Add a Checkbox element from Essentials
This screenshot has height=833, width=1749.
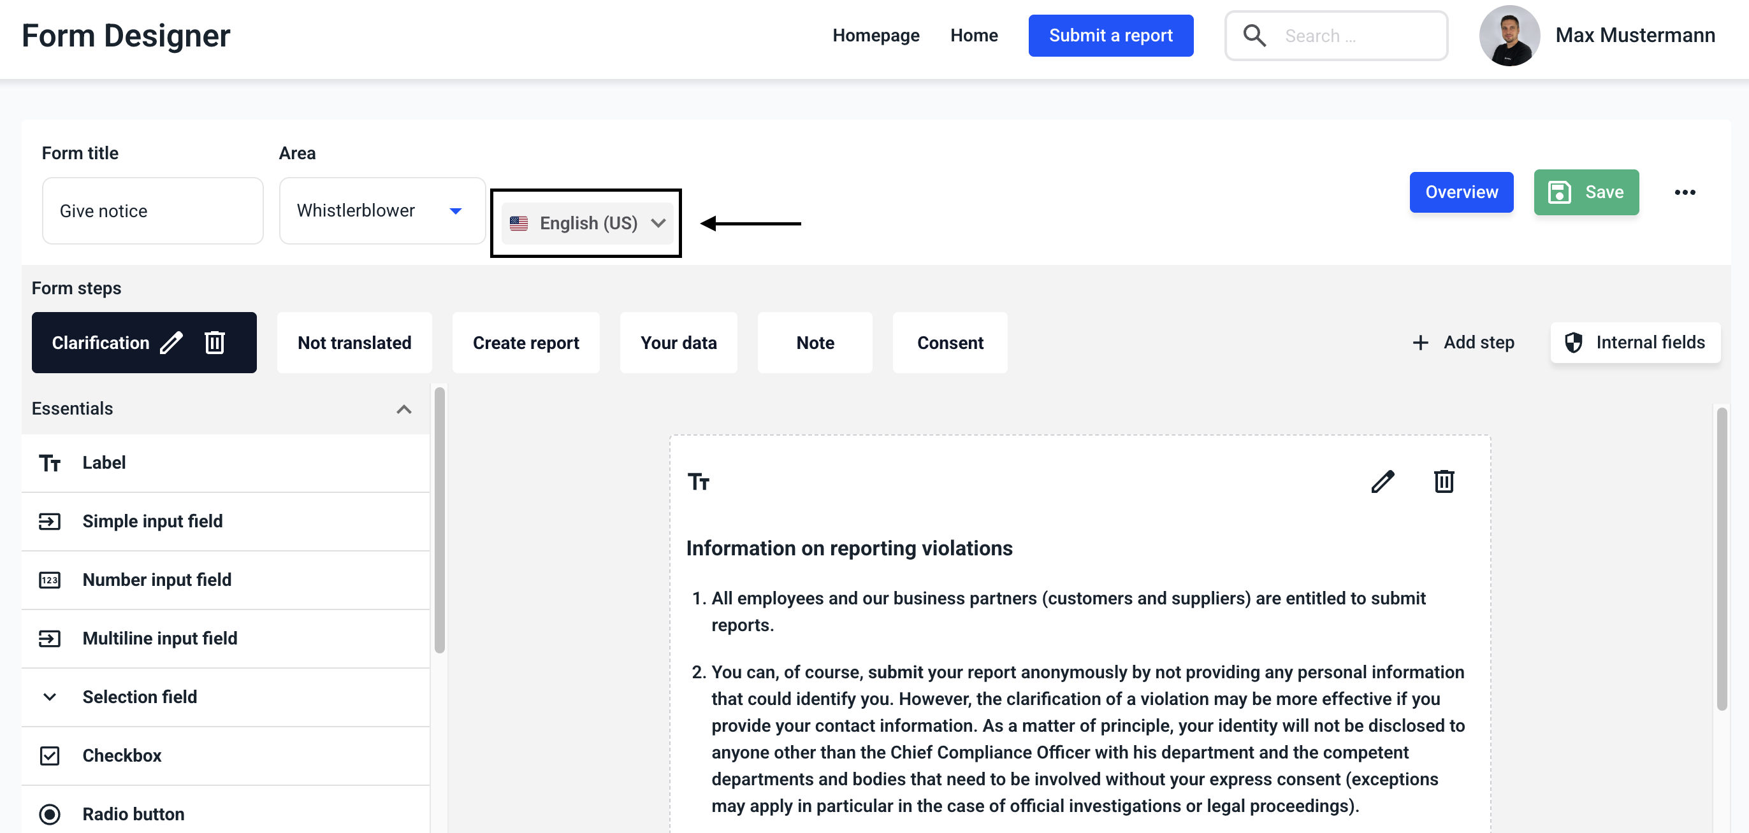point(122,756)
